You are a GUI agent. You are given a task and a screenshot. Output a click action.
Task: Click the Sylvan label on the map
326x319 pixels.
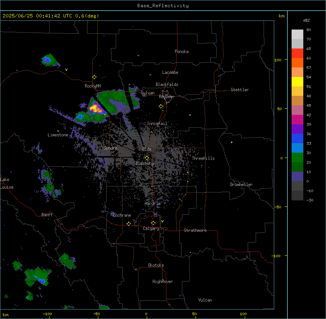pos(147,93)
